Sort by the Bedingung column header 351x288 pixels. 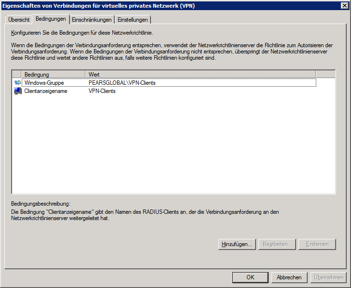pyautogui.click(x=48, y=75)
